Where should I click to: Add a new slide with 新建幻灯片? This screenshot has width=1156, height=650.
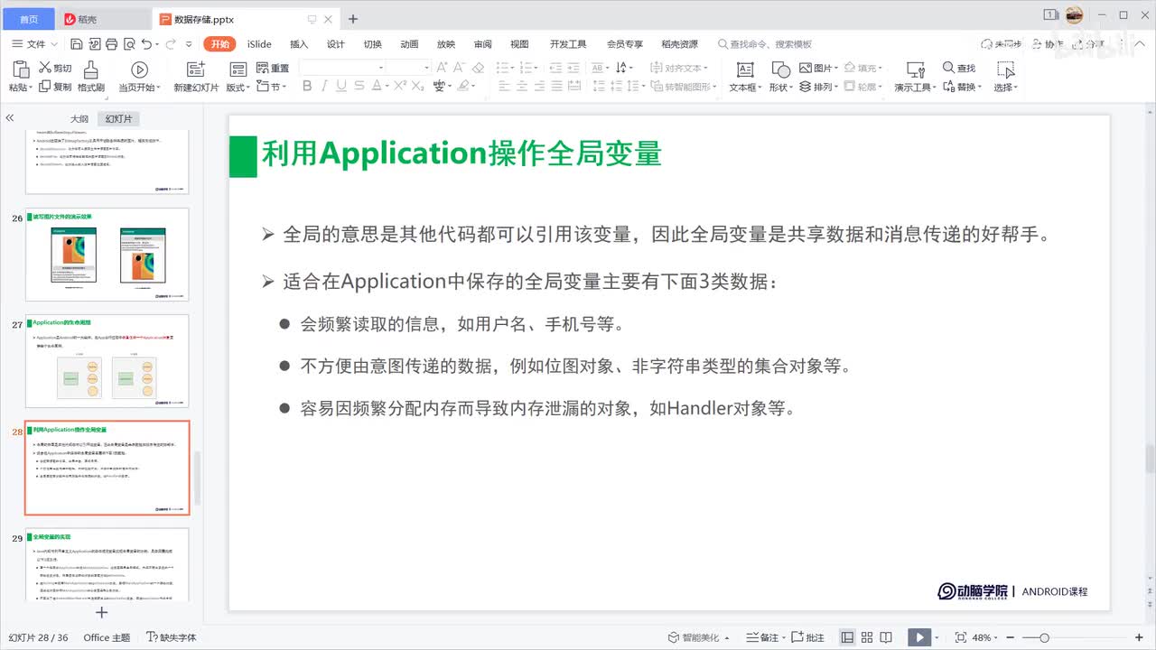[196, 76]
